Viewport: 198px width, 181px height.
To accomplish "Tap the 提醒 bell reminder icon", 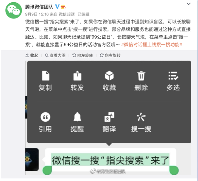I will [77, 117].
